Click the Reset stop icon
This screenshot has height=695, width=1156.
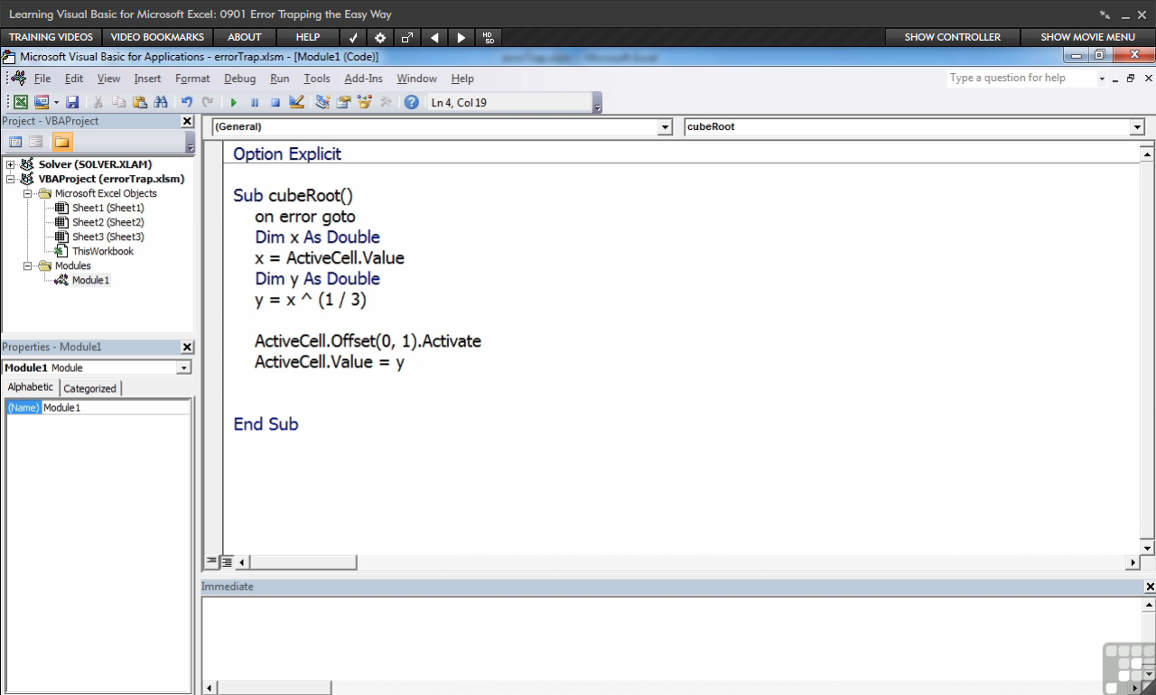point(275,102)
